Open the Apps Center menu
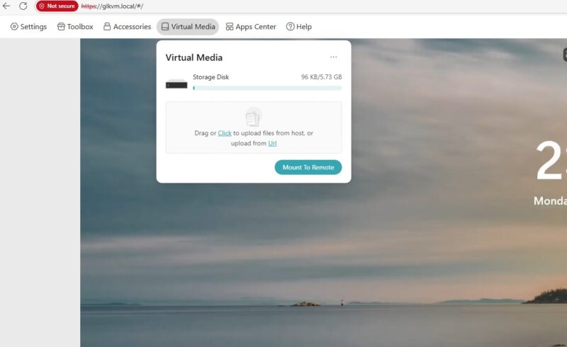This screenshot has width=567, height=347. tap(251, 27)
